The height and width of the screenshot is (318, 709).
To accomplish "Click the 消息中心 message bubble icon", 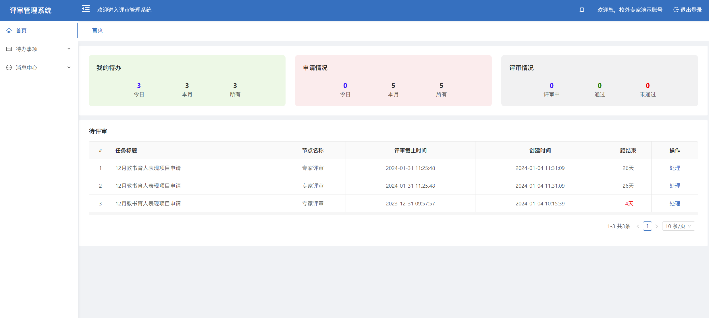I will point(9,68).
